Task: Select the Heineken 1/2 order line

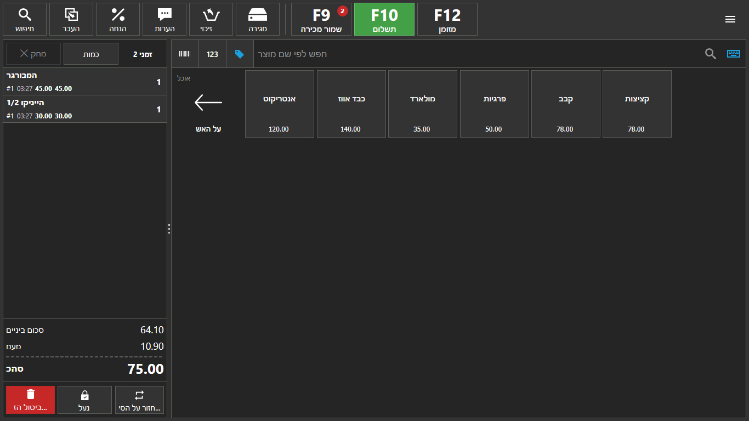Action: [85, 109]
